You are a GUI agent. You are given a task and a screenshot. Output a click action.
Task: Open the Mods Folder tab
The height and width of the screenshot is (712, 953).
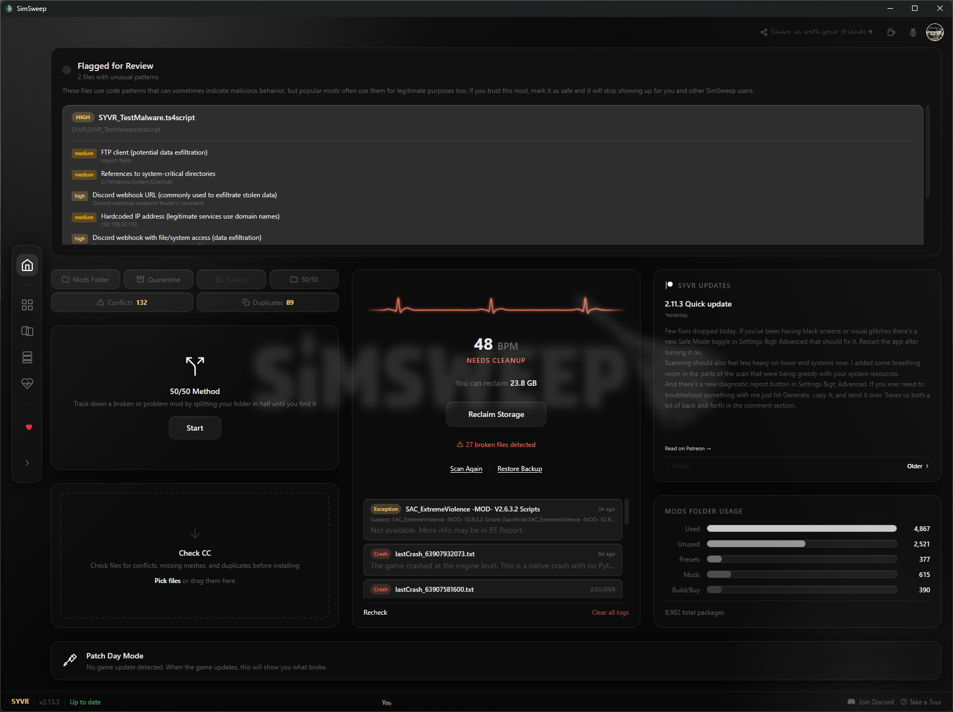(x=86, y=279)
